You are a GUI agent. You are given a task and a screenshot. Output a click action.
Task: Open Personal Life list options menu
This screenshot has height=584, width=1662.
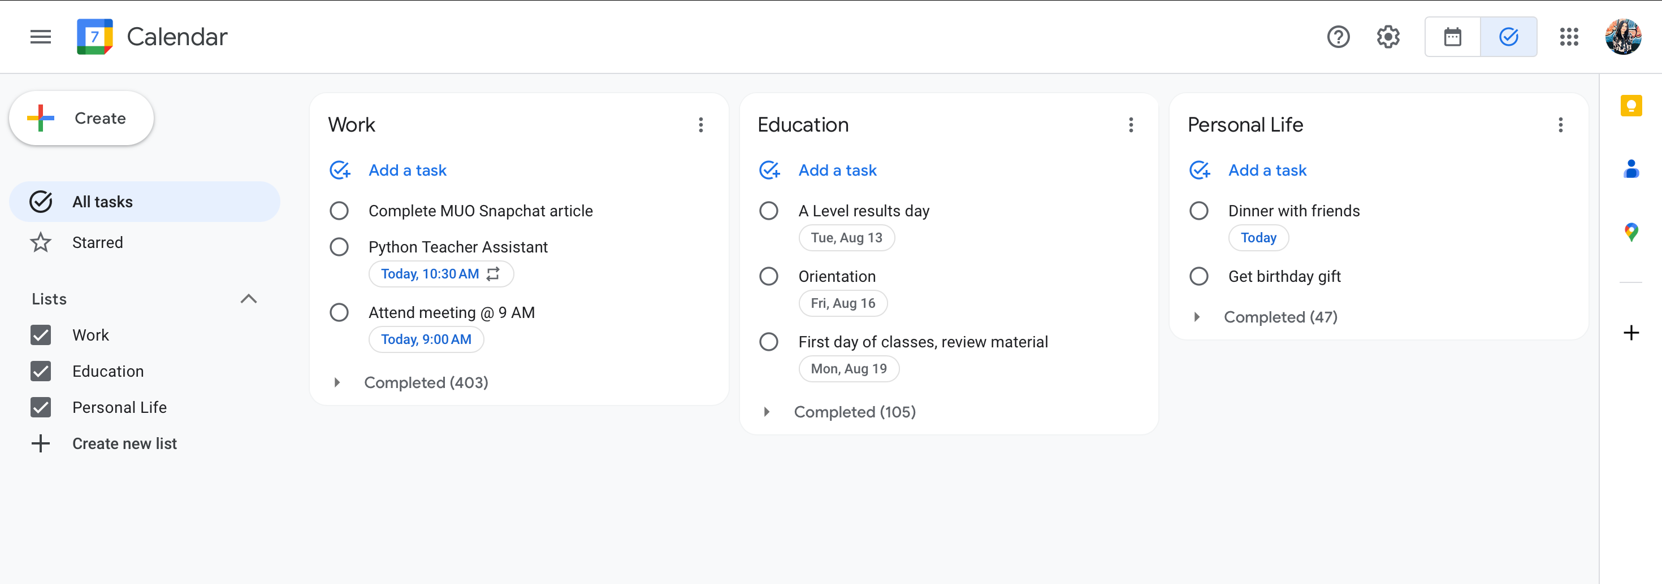point(1560,125)
